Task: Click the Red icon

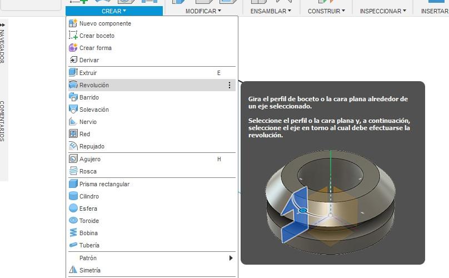Action: pos(73,134)
